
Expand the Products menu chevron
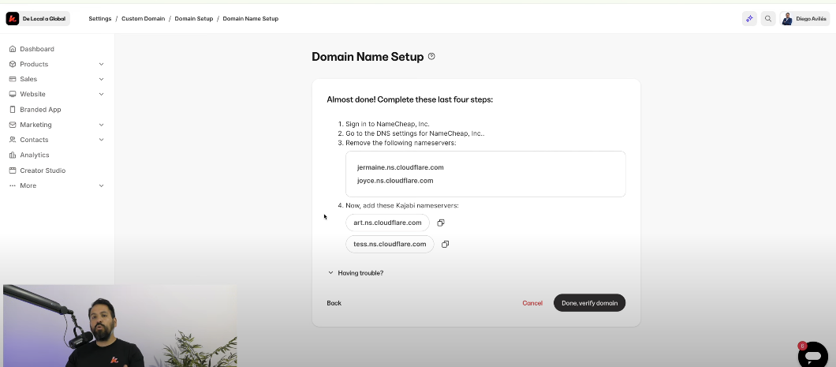[101, 64]
